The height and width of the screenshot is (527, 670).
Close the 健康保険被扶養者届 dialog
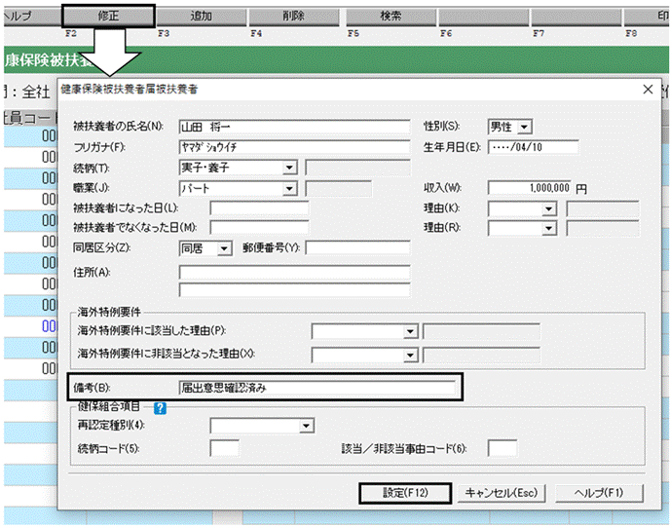[x=648, y=90]
